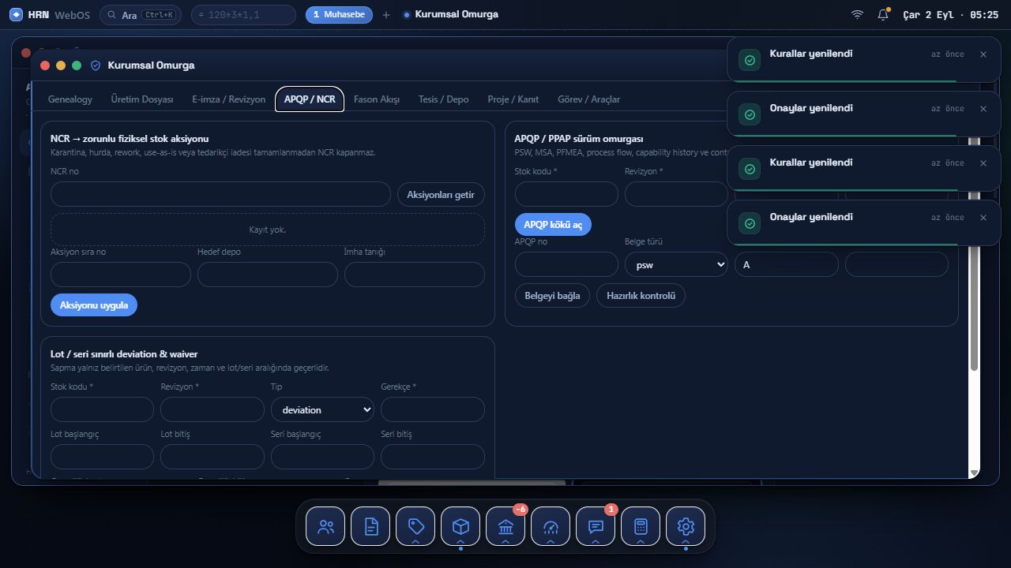Click the Hazırlık kontrolü button

click(x=641, y=296)
